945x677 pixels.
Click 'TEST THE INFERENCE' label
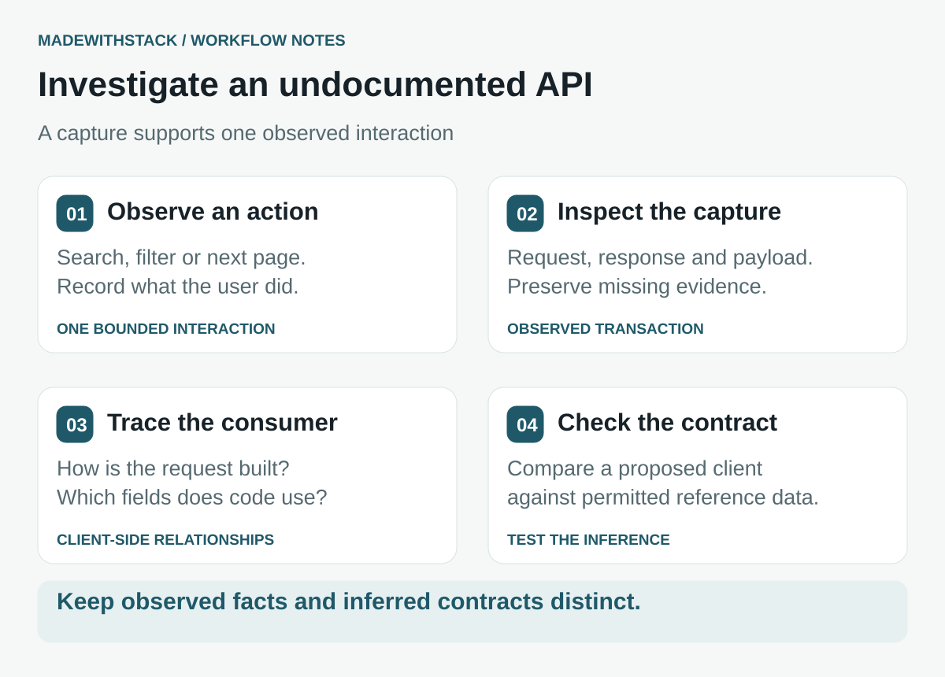(588, 540)
